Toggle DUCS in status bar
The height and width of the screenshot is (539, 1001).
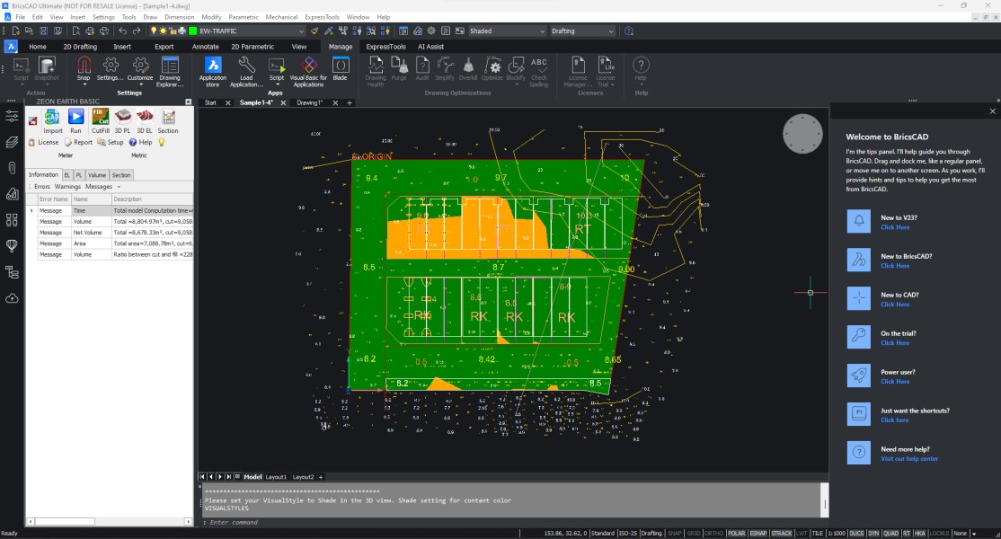tap(856, 534)
